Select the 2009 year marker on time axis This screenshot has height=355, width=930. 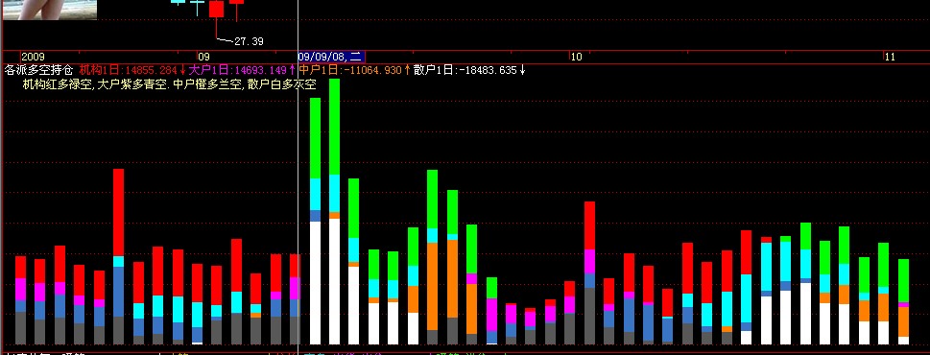pos(33,57)
